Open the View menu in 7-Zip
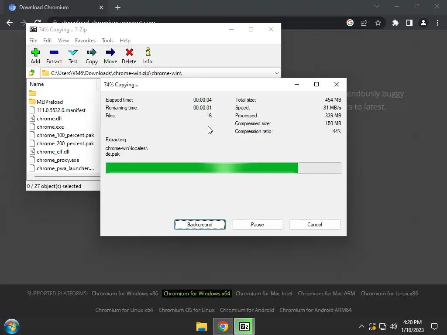Image resolution: width=447 pixels, height=335 pixels. 63,41
